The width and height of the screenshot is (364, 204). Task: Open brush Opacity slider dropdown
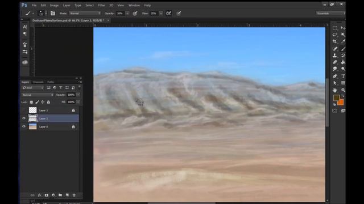click(127, 14)
